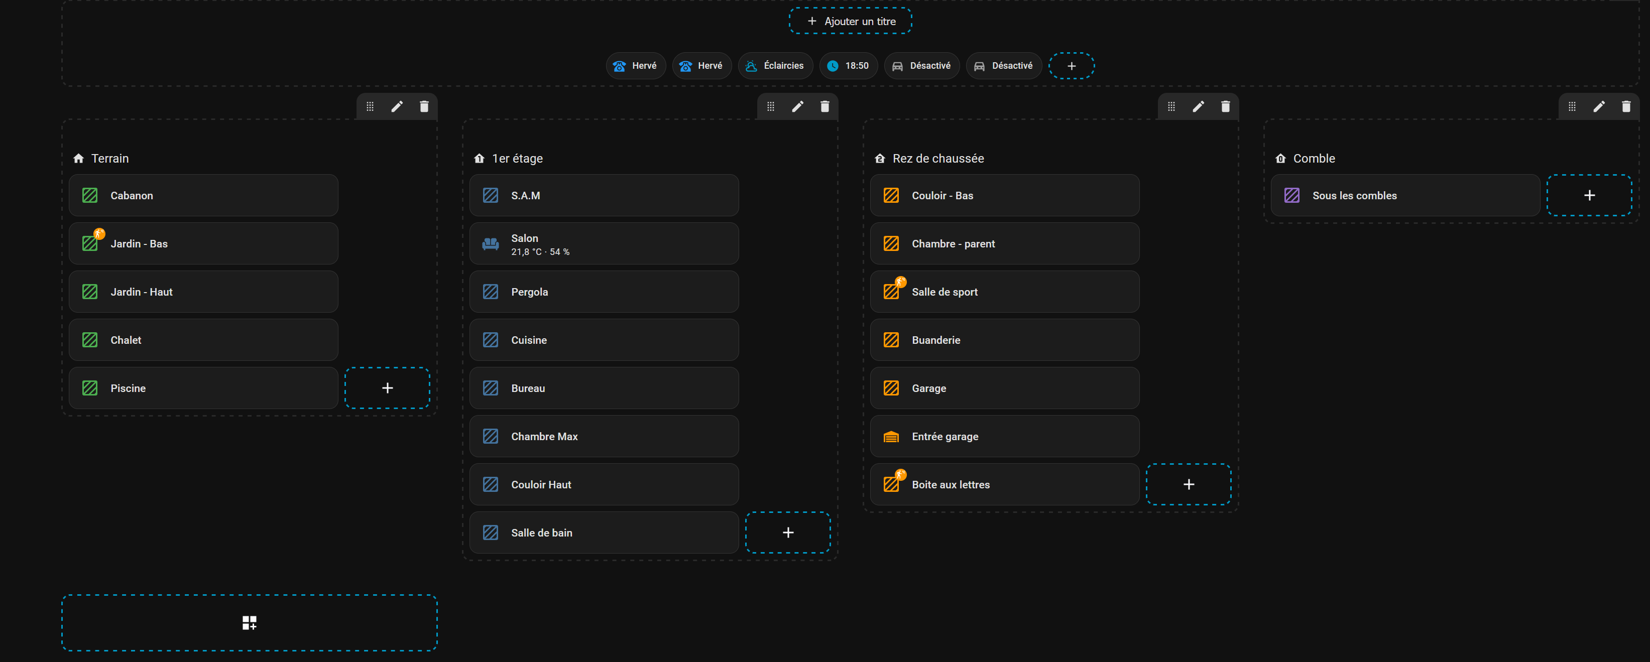Click Ajouter un titre button
The width and height of the screenshot is (1650, 662).
tap(850, 21)
